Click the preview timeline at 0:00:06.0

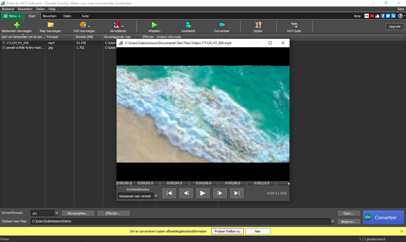[x=204, y=183]
